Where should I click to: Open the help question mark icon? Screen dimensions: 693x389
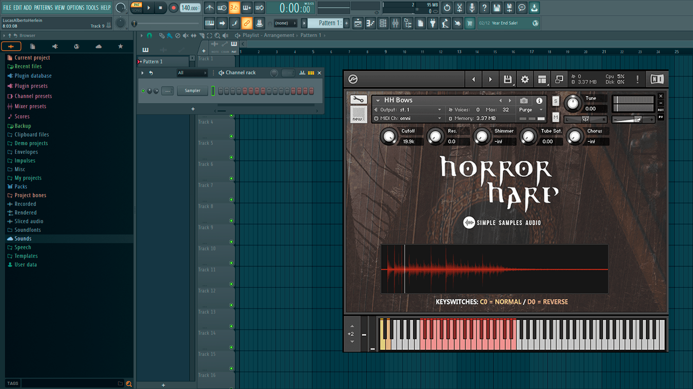(x=484, y=8)
